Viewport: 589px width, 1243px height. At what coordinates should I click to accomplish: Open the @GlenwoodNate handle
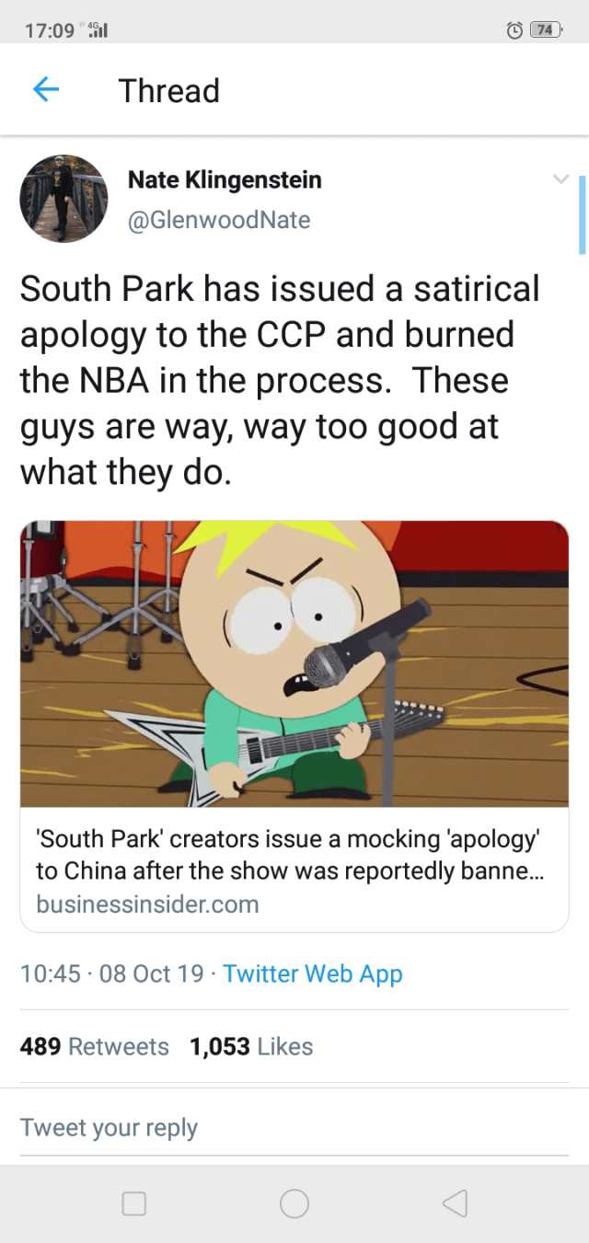[x=219, y=220]
